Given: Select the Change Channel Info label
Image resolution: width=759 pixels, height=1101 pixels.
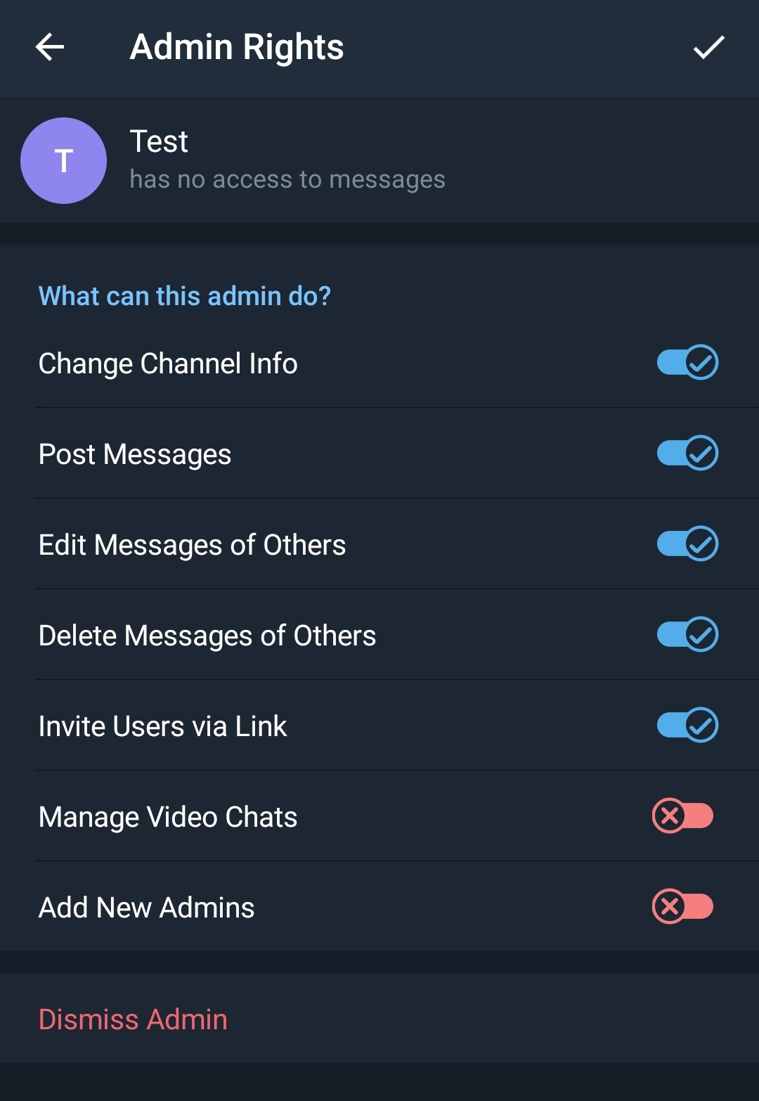Looking at the screenshot, I should click(x=168, y=364).
